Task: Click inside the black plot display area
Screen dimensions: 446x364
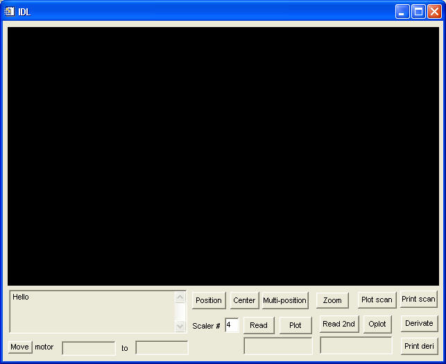Action: (x=223, y=156)
